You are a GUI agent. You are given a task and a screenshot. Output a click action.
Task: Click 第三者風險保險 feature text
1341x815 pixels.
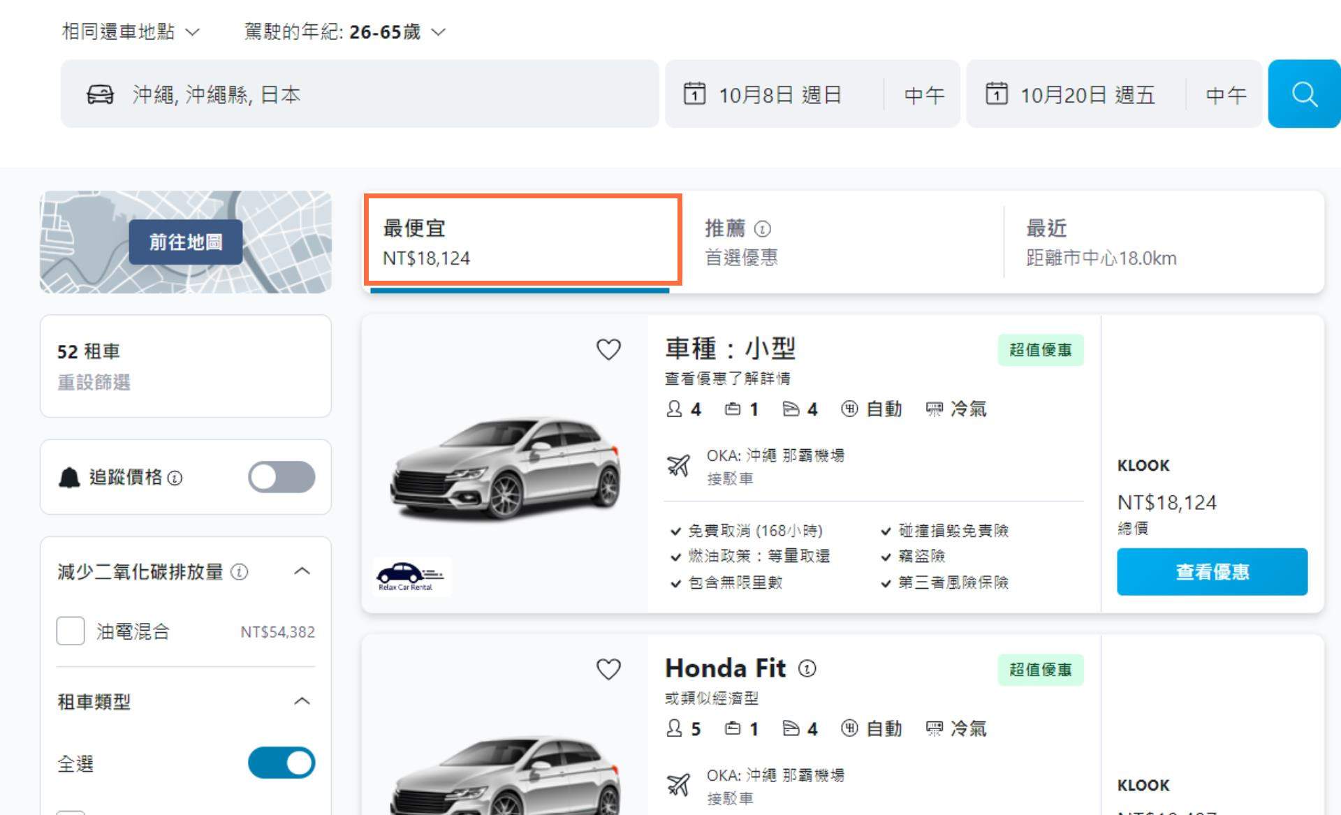[x=953, y=582]
